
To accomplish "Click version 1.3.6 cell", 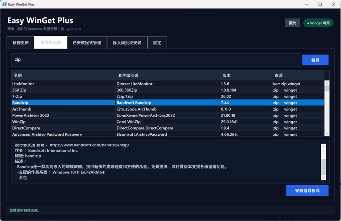I will [246, 84].
